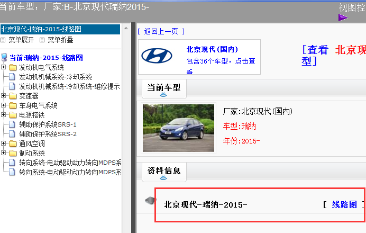Viewport: 366px width, 233px height.
Task: Click the 厂家:北京现代(国内) text
Action: click(x=258, y=111)
